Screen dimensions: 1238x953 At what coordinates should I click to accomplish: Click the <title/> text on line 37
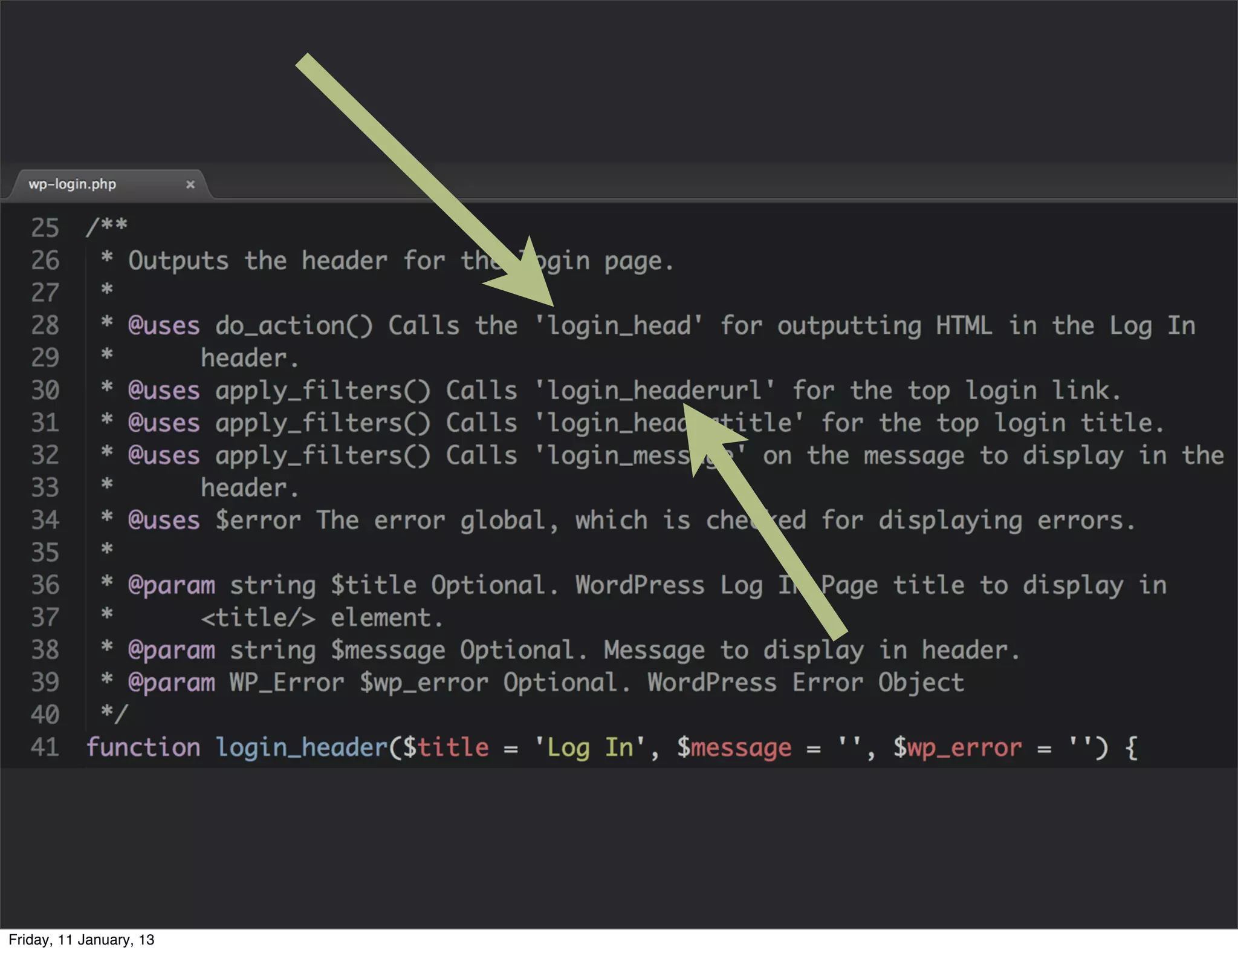[x=258, y=617]
